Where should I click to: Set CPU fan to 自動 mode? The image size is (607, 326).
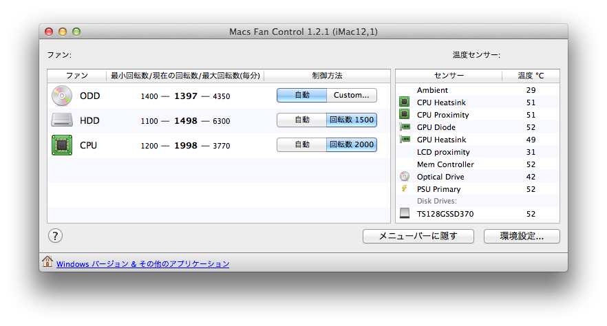pos(302,144)
